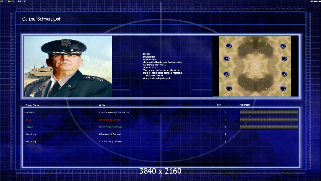The image size is (321, 181).
Task: Select player zero.max in the list
Action: pyautogui.click(x=30, y=113)
